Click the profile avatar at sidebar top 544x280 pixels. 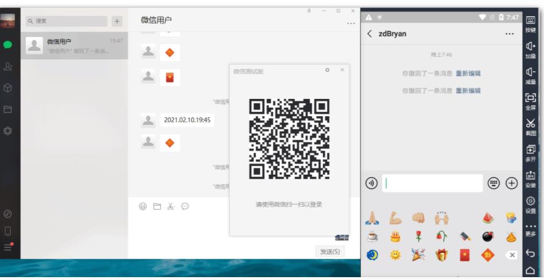tap(7, 21)
